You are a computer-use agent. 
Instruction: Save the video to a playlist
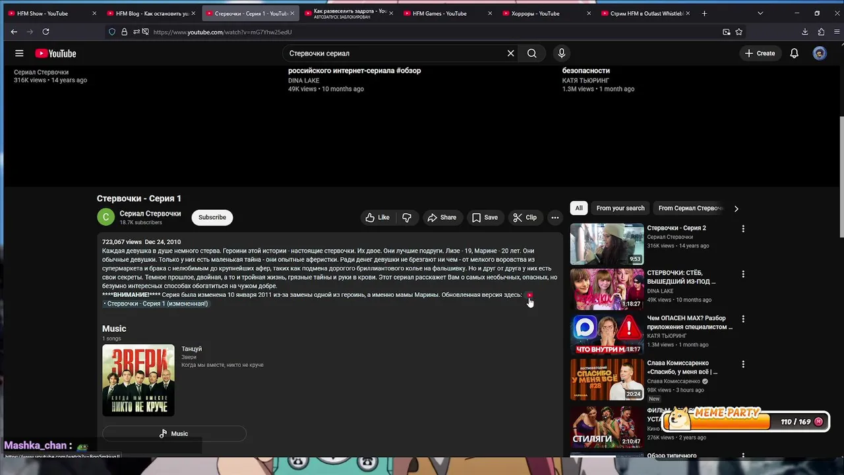(485, 217)
